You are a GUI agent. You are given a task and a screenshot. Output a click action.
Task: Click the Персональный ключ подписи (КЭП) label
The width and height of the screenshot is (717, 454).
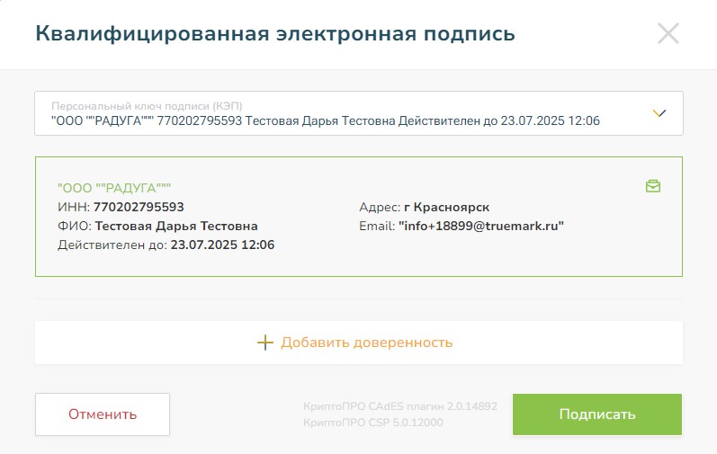coord(147,105)
